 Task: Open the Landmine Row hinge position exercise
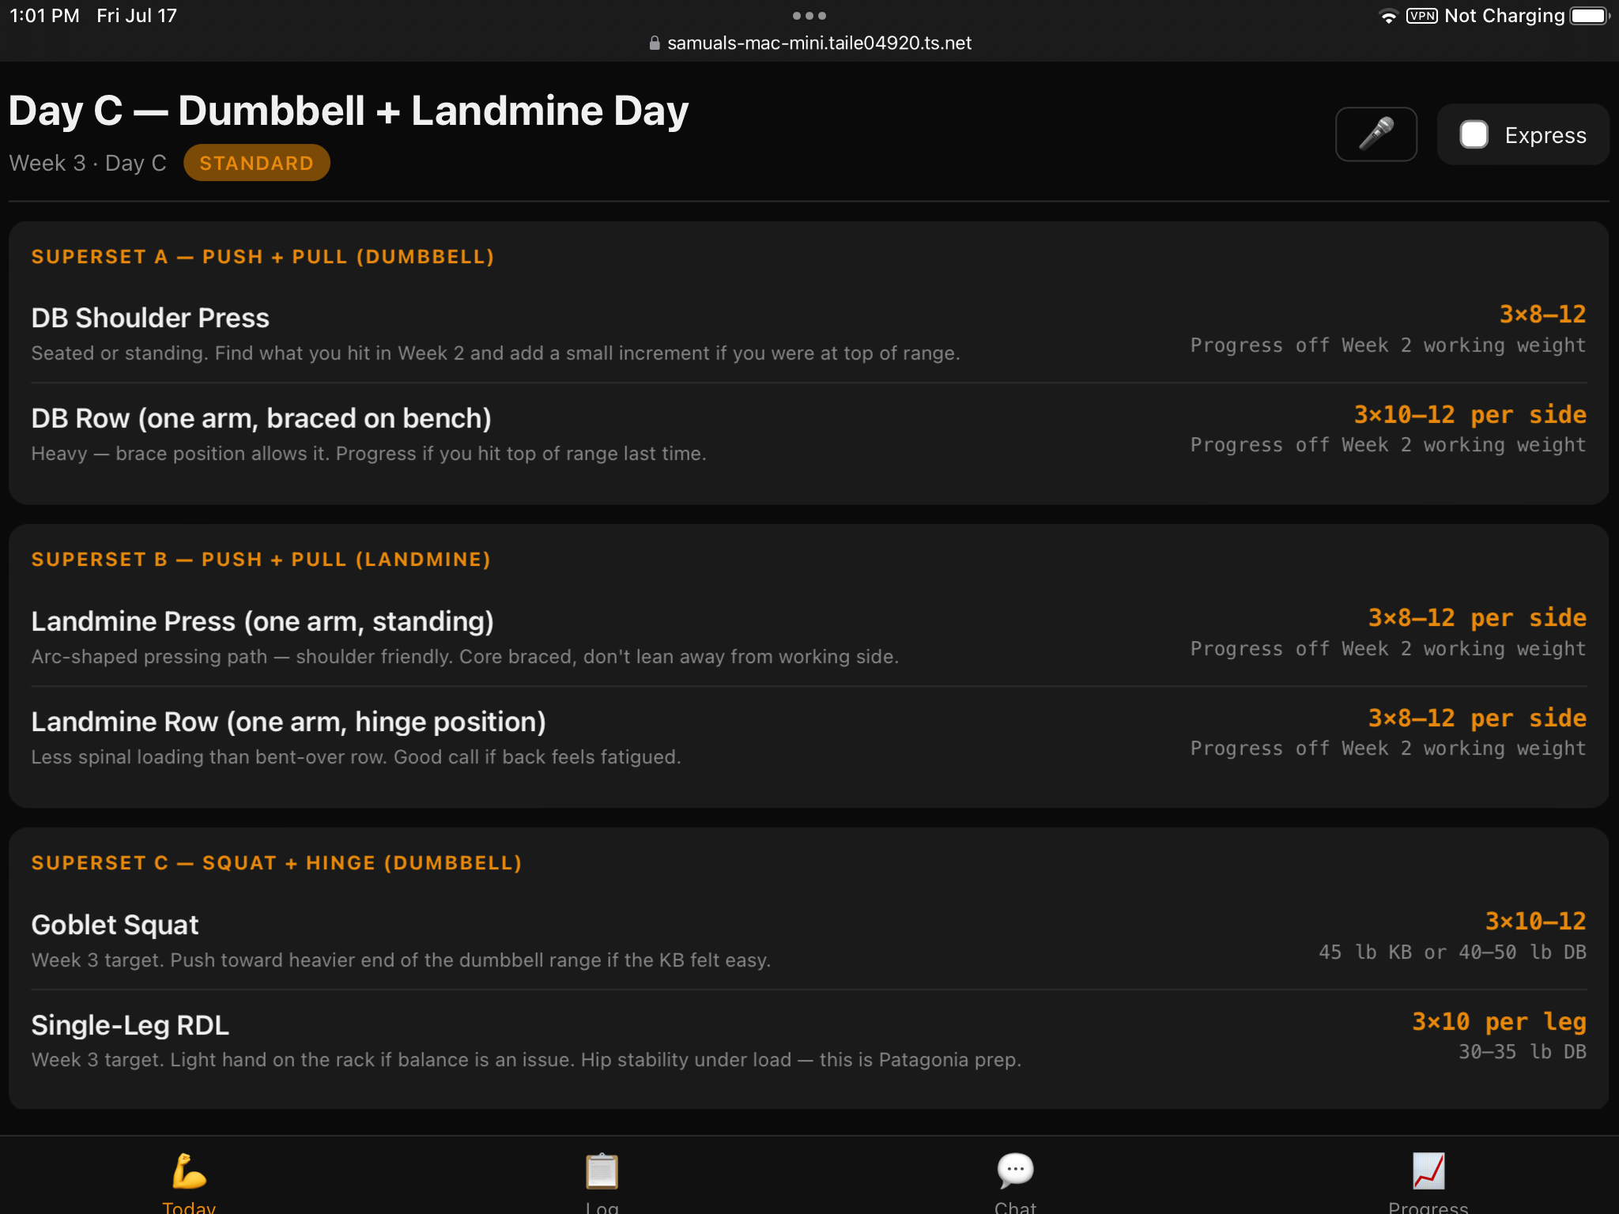coord(809,737)
